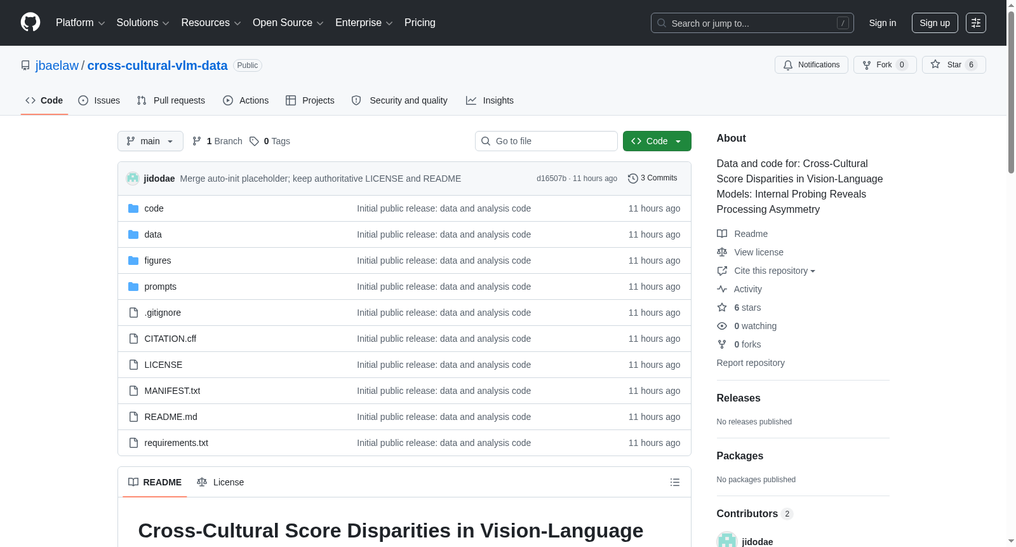Star this repository
Viewport: 1016px width, 547px height.
954,65
